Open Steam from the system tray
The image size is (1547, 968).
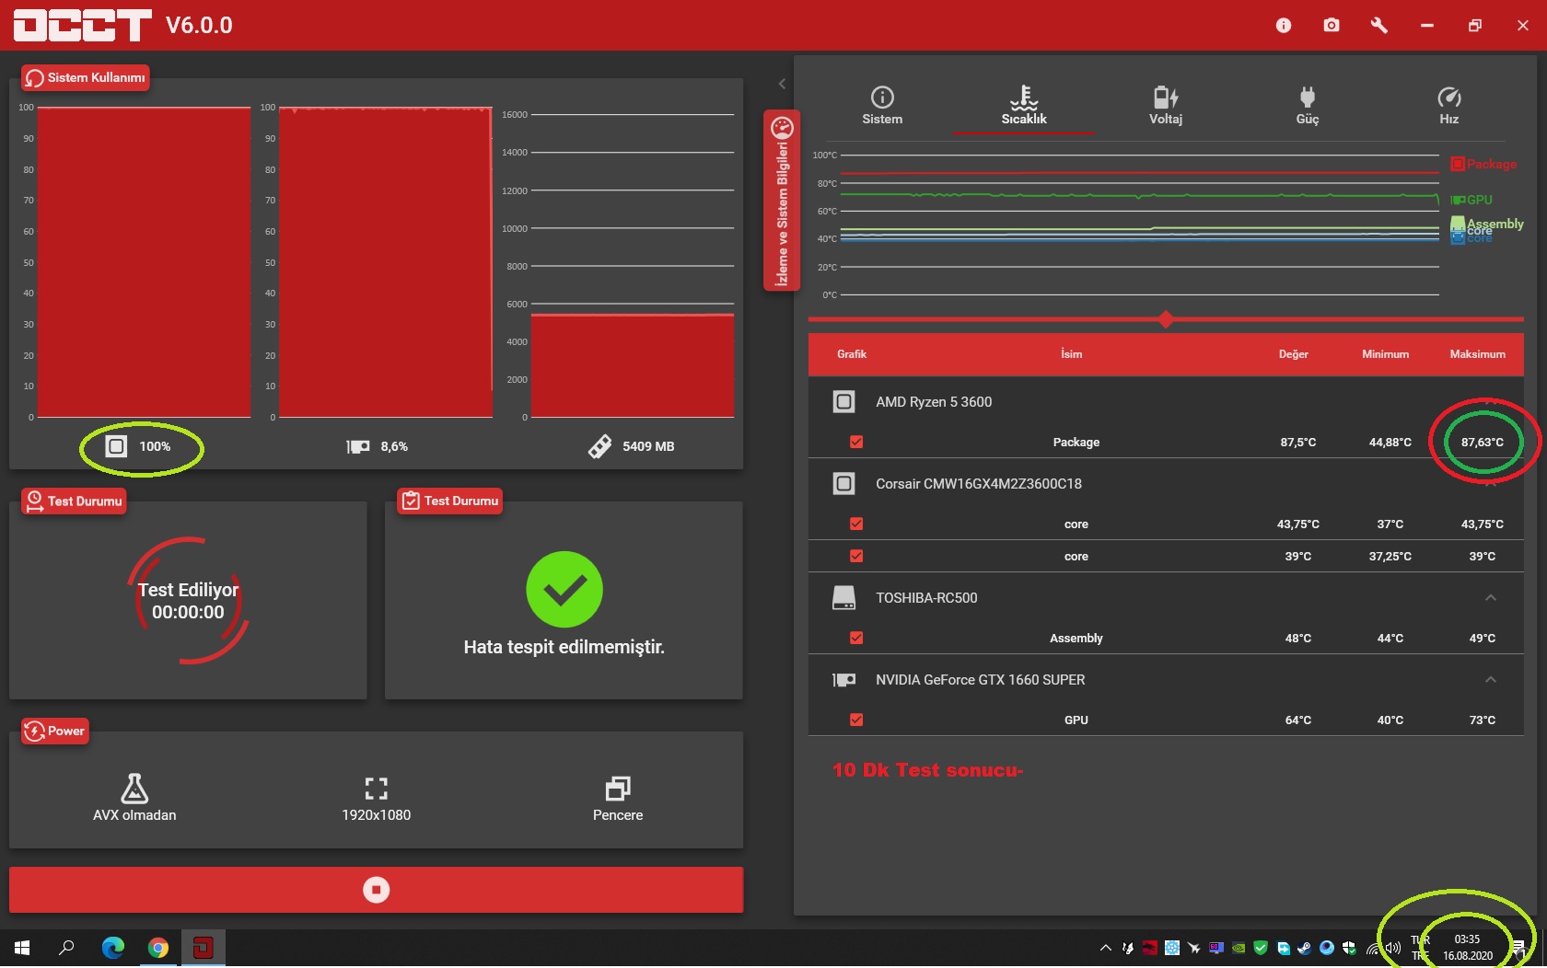tap(1304, 948)
